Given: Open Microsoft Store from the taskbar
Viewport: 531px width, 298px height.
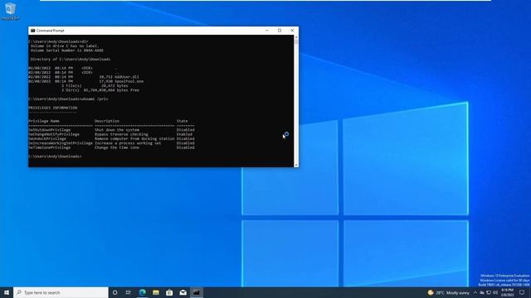Looking at the screenshot, I should click(169, 292).
